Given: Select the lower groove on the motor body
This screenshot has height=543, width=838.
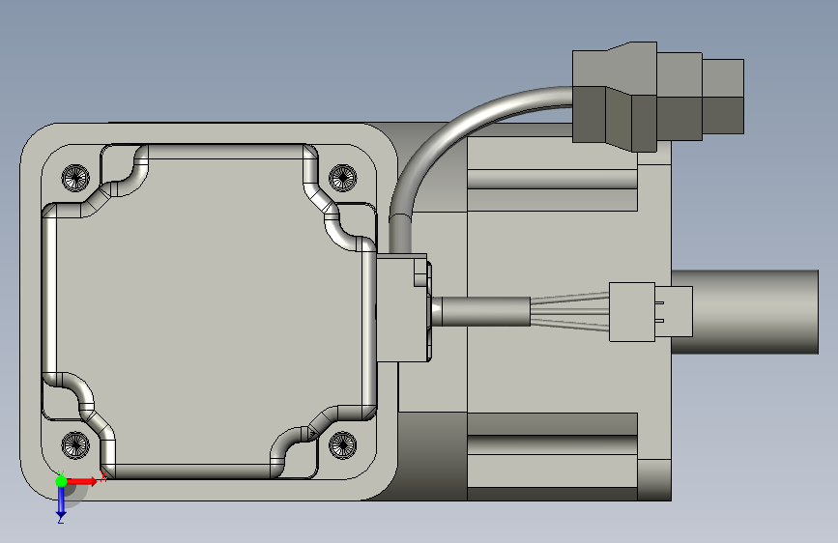Looking at the screenshot, I should (552, 444).
